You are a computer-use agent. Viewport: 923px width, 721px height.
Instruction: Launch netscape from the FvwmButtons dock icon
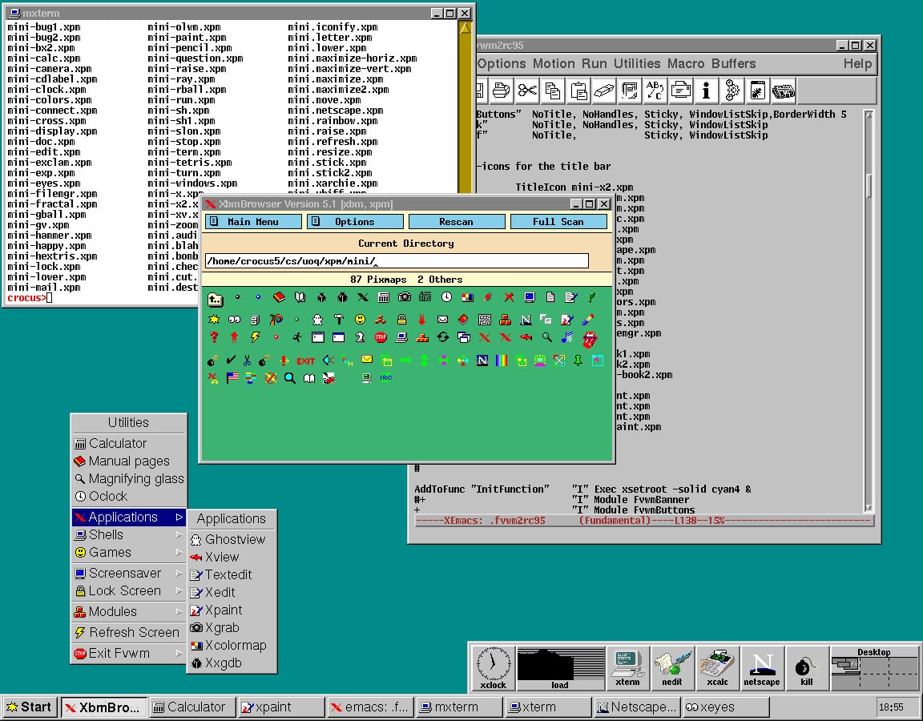point(762,667)
